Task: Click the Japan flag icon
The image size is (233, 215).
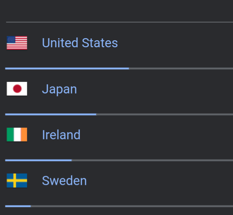Action: click(x=17, y=89)
